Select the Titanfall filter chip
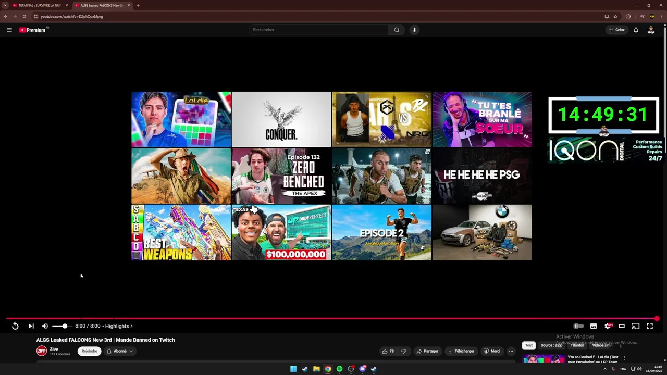667x375 pixels. coord(577,345)
